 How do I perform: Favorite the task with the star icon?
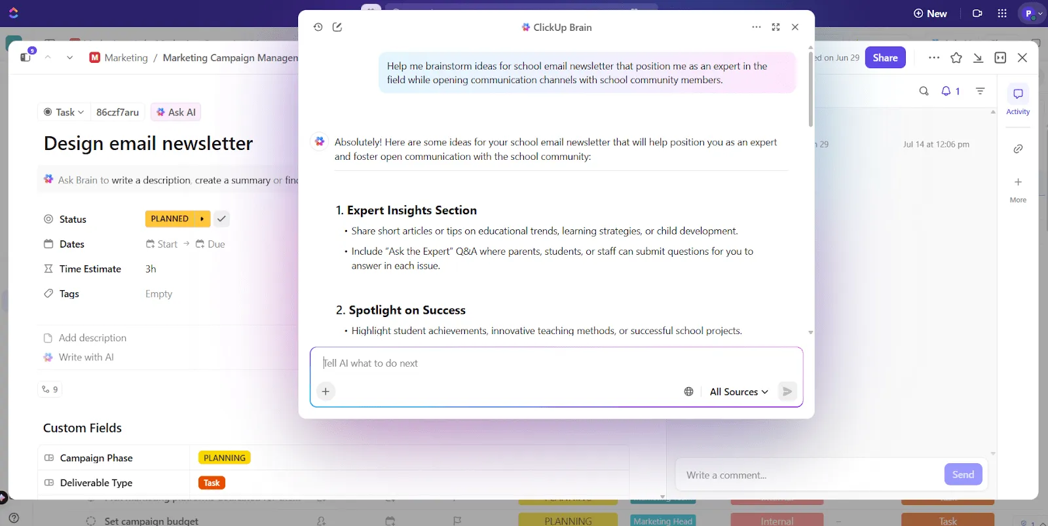coord(956,58)
